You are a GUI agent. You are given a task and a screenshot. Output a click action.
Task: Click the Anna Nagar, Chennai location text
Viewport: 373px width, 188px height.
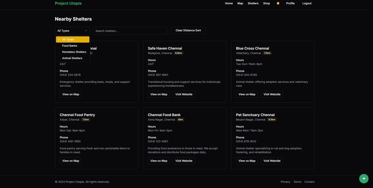(162, 119)
